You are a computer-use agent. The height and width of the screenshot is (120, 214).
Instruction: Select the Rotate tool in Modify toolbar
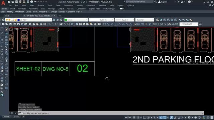(6, 50)
